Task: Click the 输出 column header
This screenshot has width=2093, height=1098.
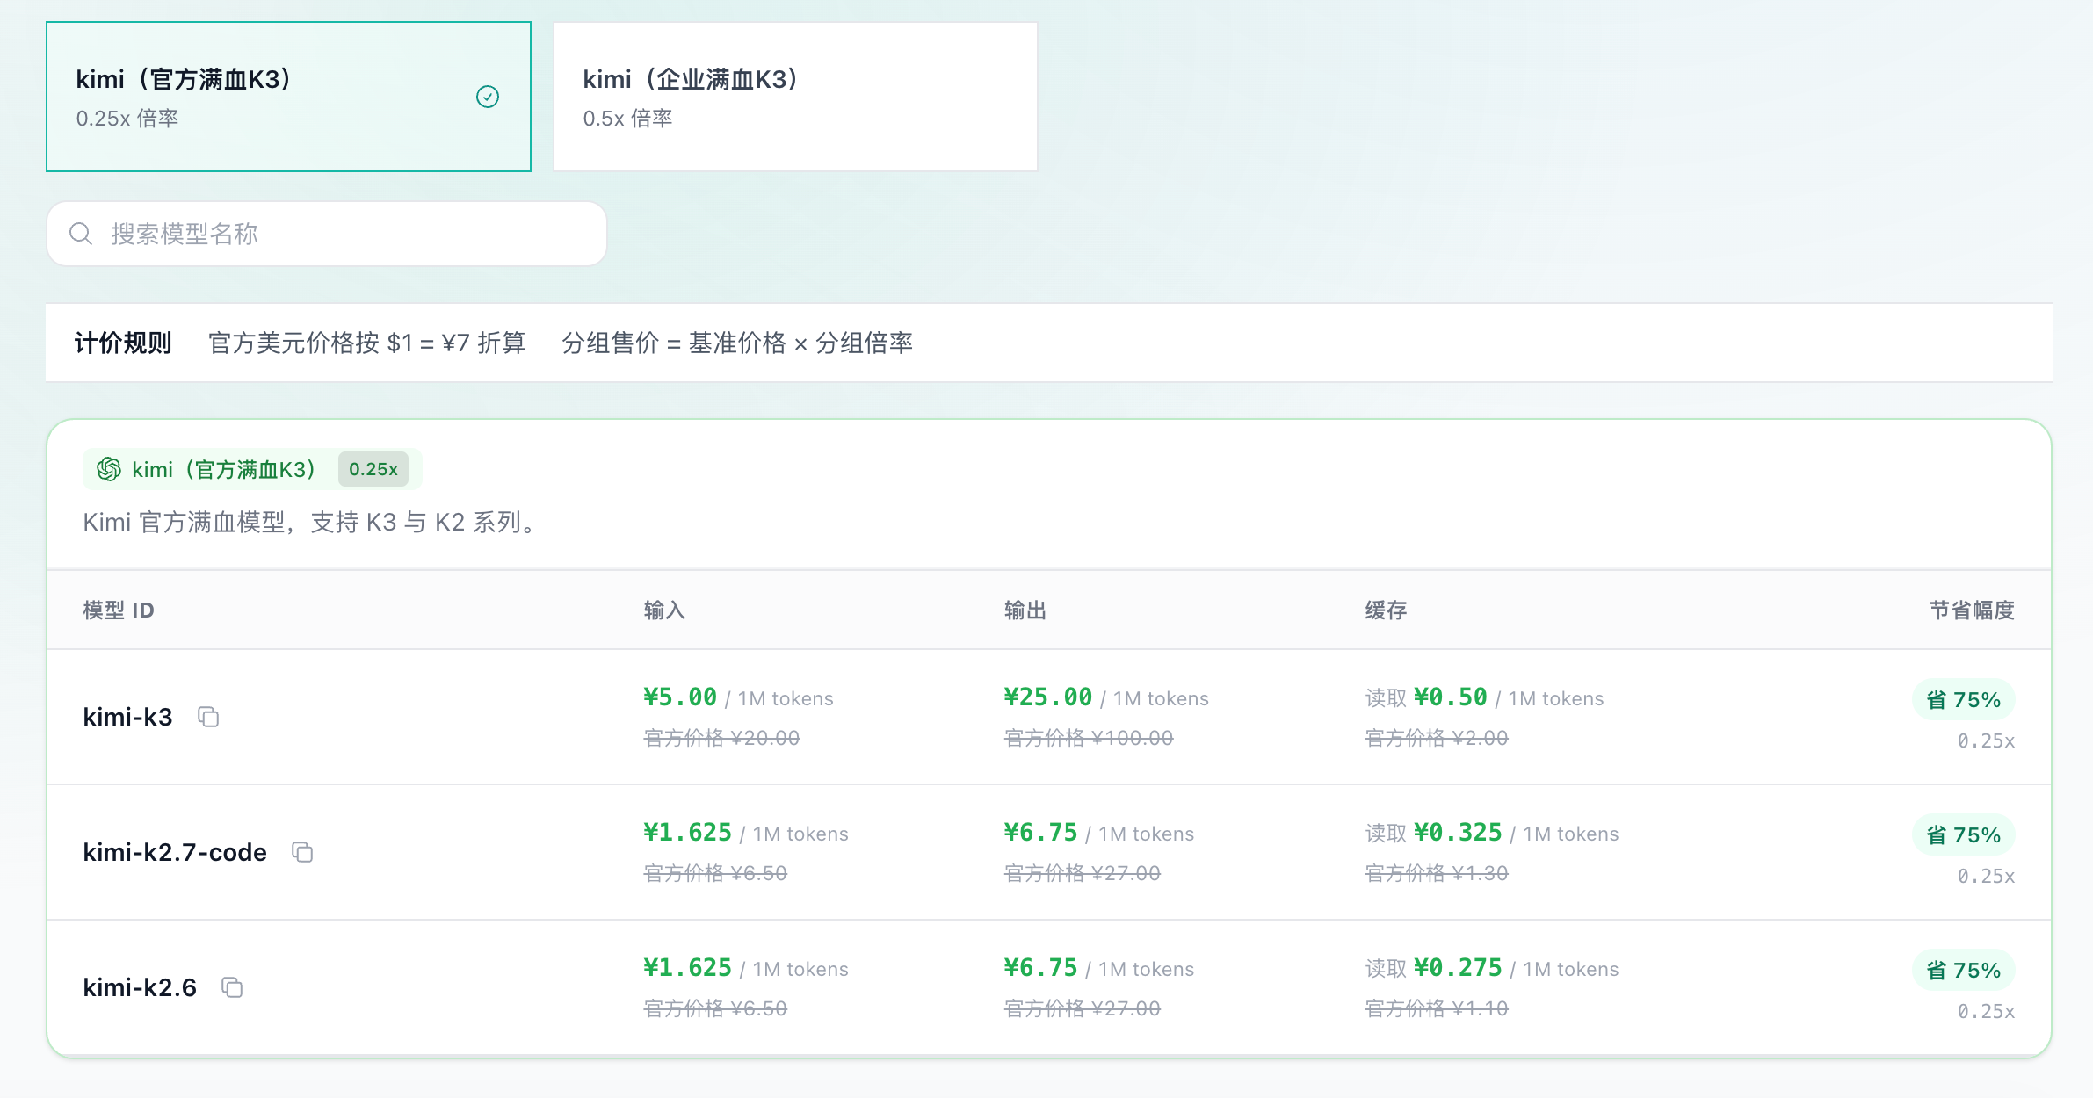Action: (1025, 610)
